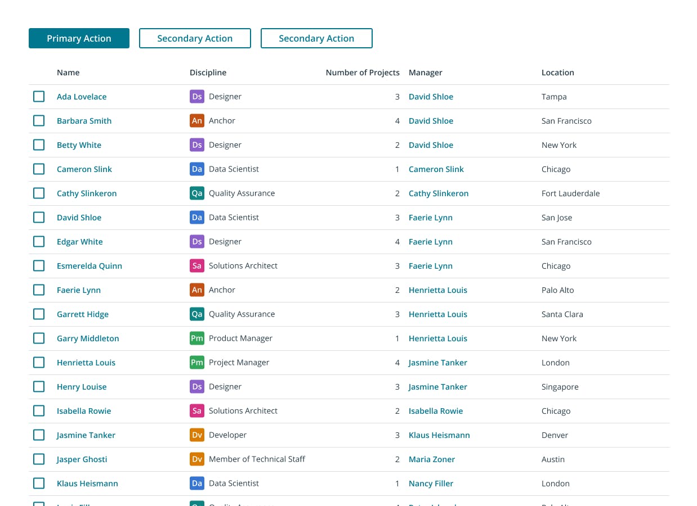
Task: Open manager link Maria Zoner
Action: click(x=432, y=459)
